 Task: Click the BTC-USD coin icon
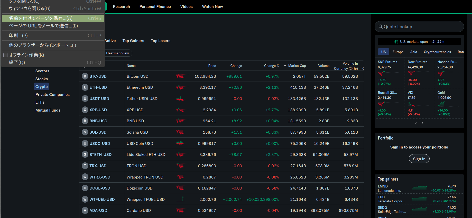click(x=85, y=76)
